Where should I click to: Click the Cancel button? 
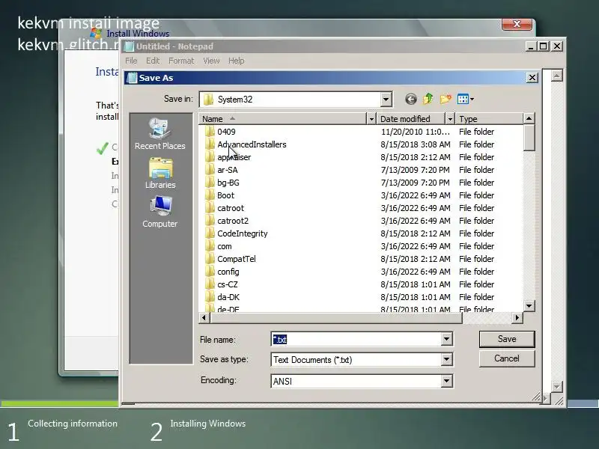pyautogui.click(x=507, y=358)
